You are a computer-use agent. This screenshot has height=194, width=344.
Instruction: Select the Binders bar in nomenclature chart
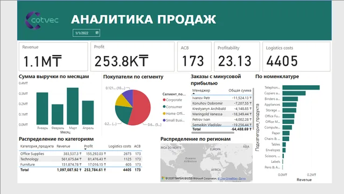click(x=290, y=99)
